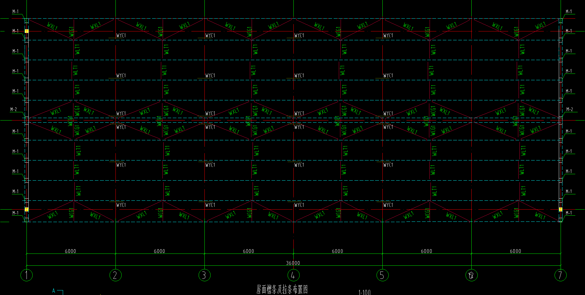Click the M-2 label on the left side
Viewport: 585px width, 295px height.
coord(14,109)
